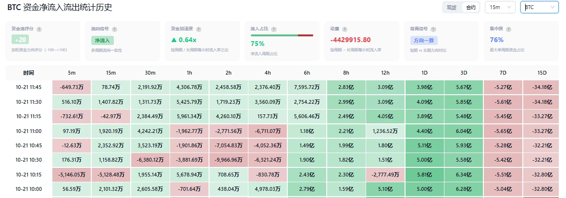566x198 pixels.
Task: Click the 15D column header
Action: pos(542,73)
